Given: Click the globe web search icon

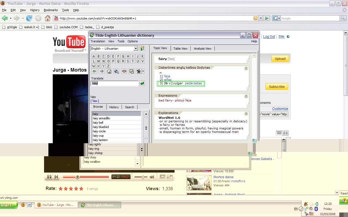Looking at the screenshot, I should (116, 71).
